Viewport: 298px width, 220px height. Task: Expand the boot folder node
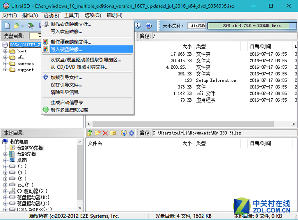(5, 51)
